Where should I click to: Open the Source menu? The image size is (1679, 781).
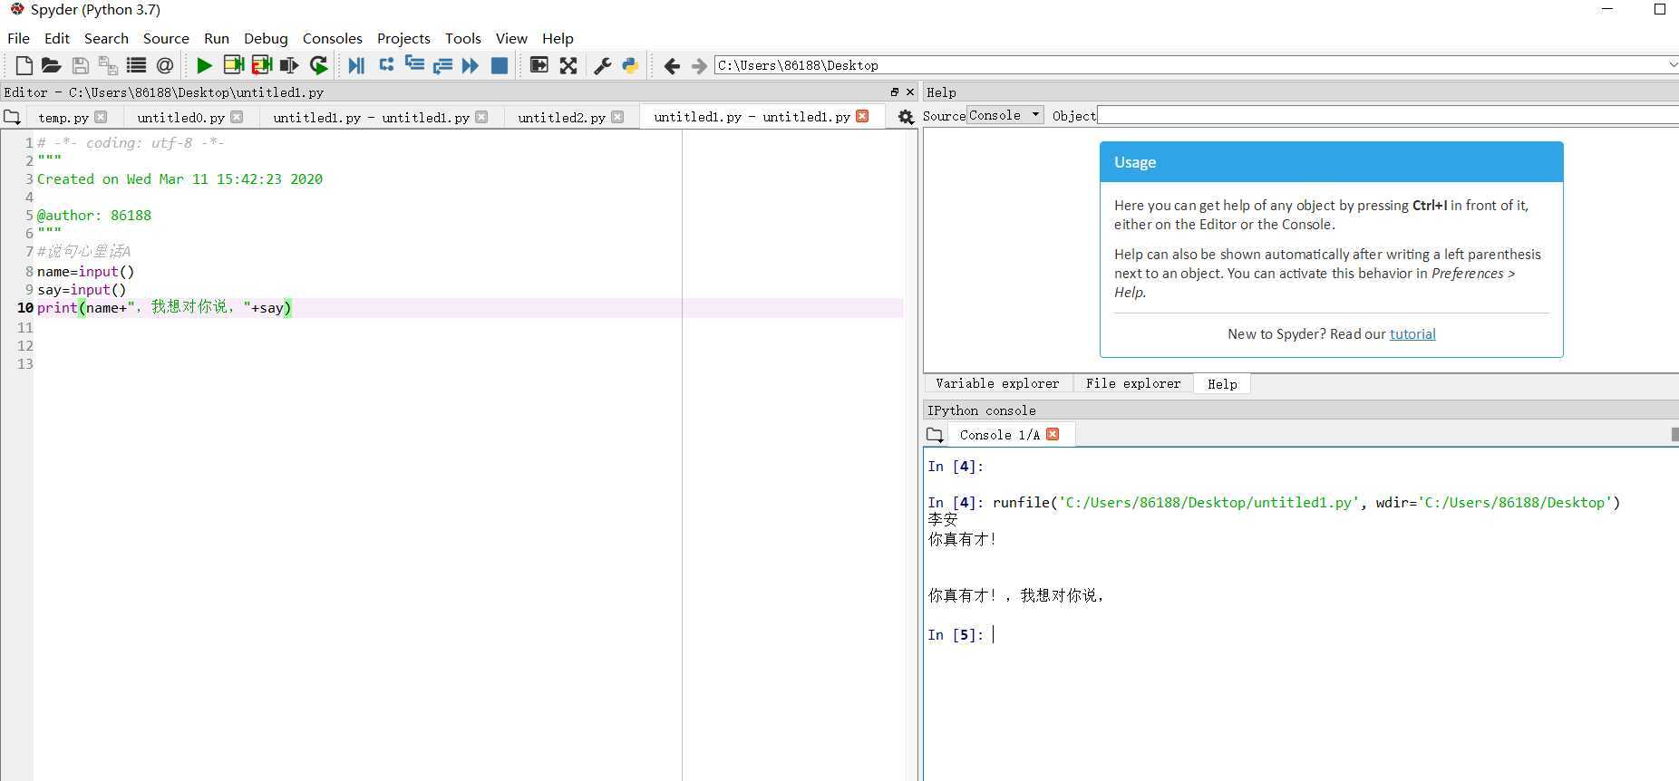coord(166,38)
